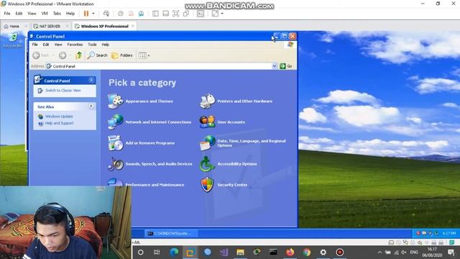Enter full screen mode icon
The height and width of the screenshot is (259, 460).
[x=175, y=14]
